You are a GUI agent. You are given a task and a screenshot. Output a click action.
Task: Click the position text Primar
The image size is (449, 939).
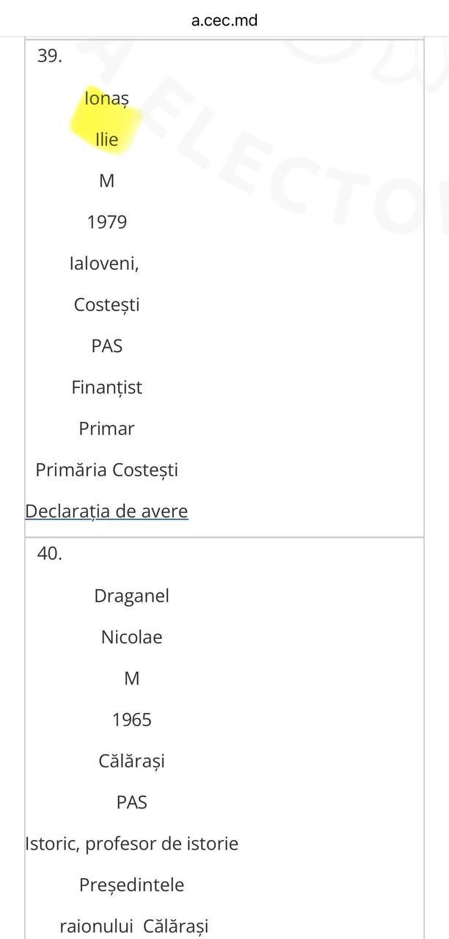(106, 428)
